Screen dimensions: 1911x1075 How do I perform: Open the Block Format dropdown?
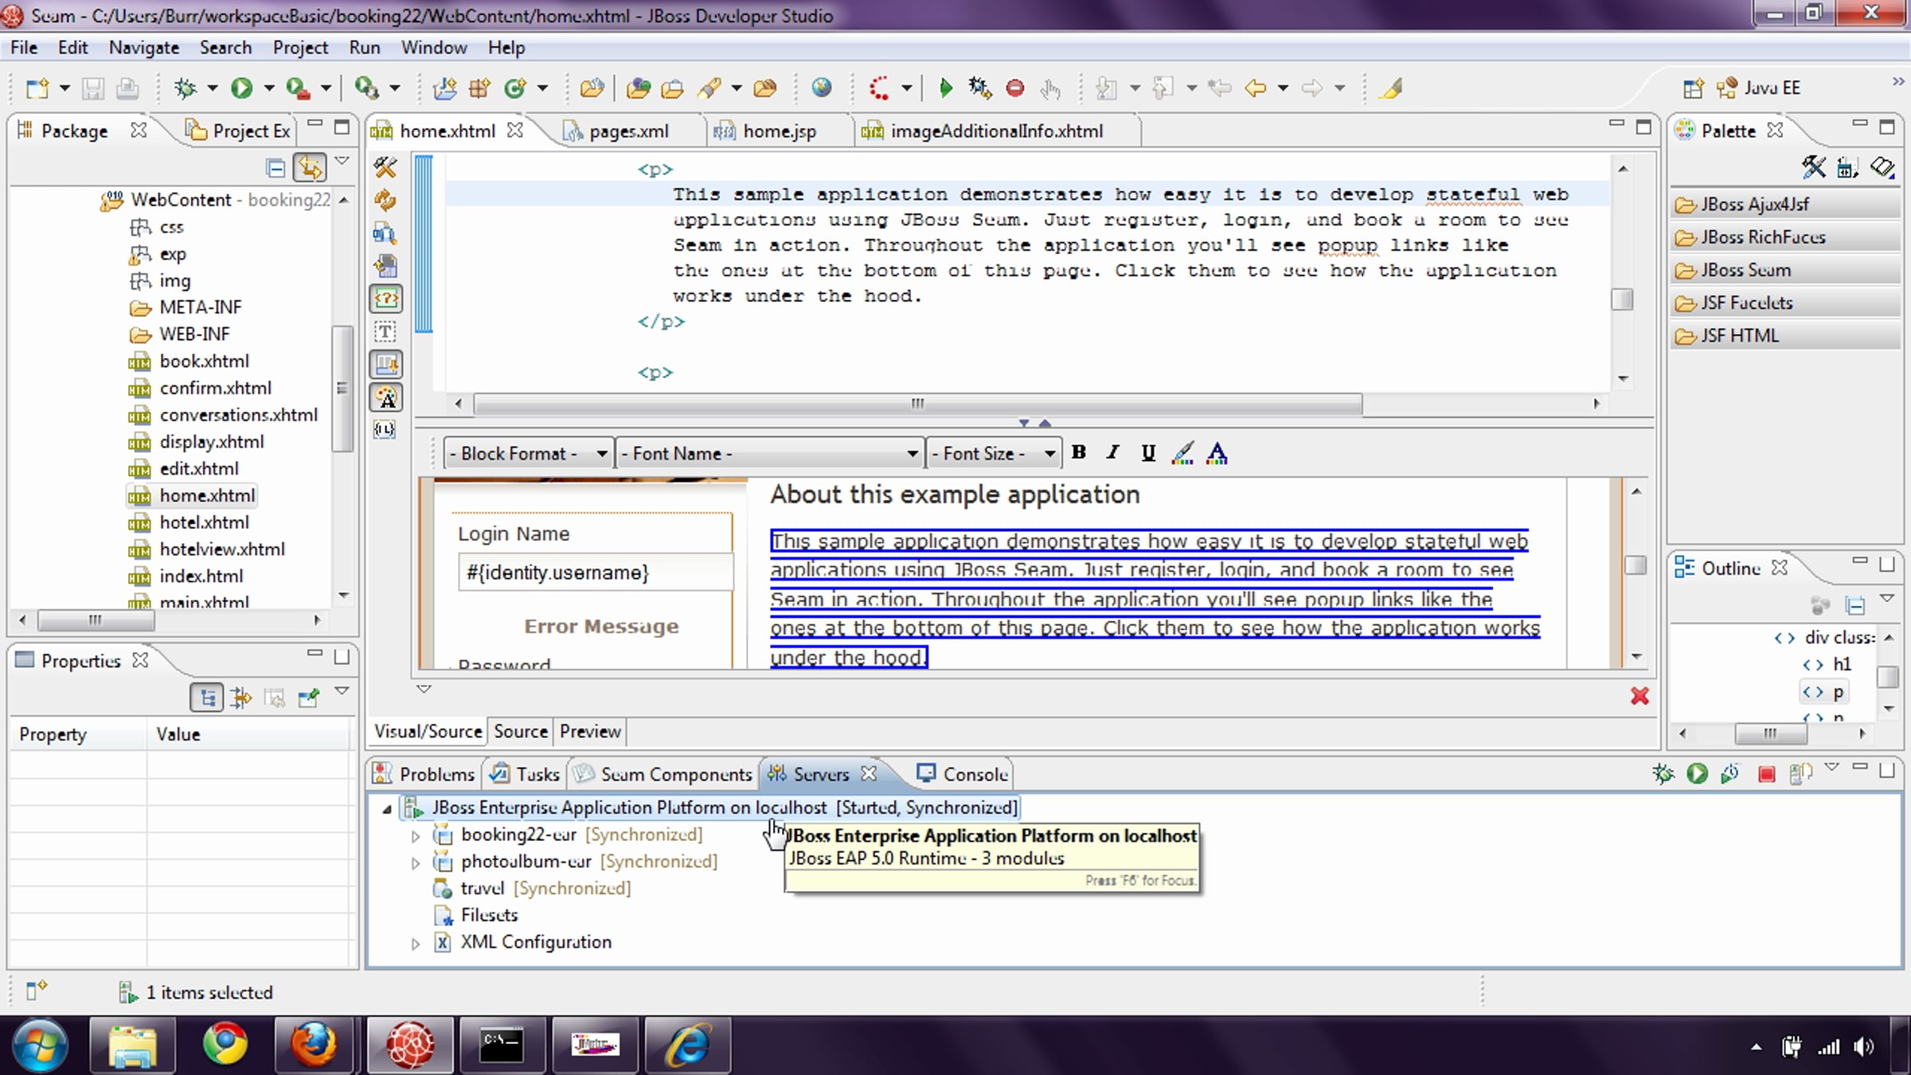[527, 453]
